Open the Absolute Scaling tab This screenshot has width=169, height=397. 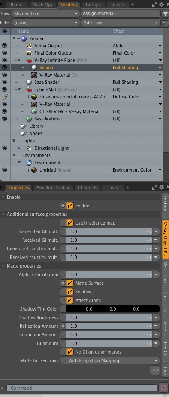[x=53, y=188]
